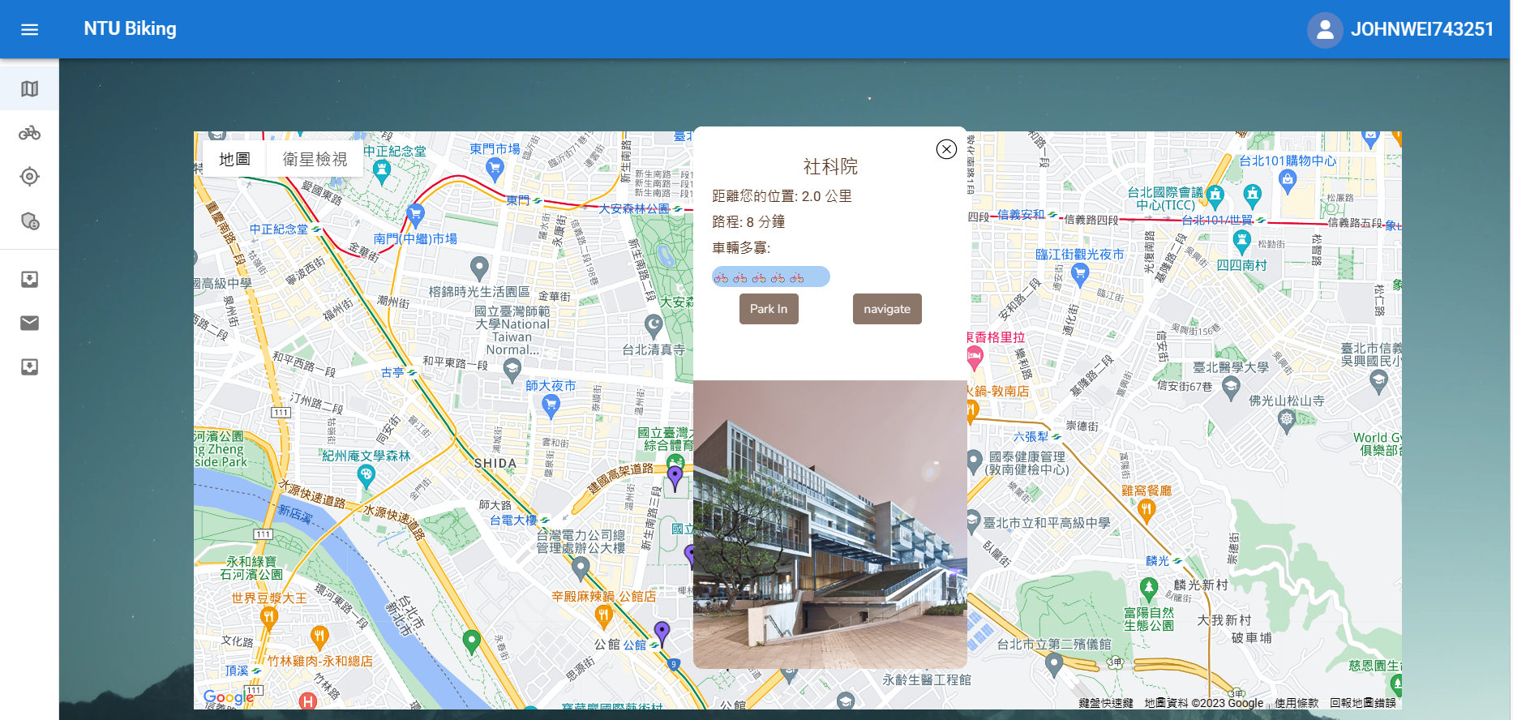This screenshot has height=720, width=1513.
Task: Click the mail envelope icon in sidebar
Action: [x=30, y=324]
